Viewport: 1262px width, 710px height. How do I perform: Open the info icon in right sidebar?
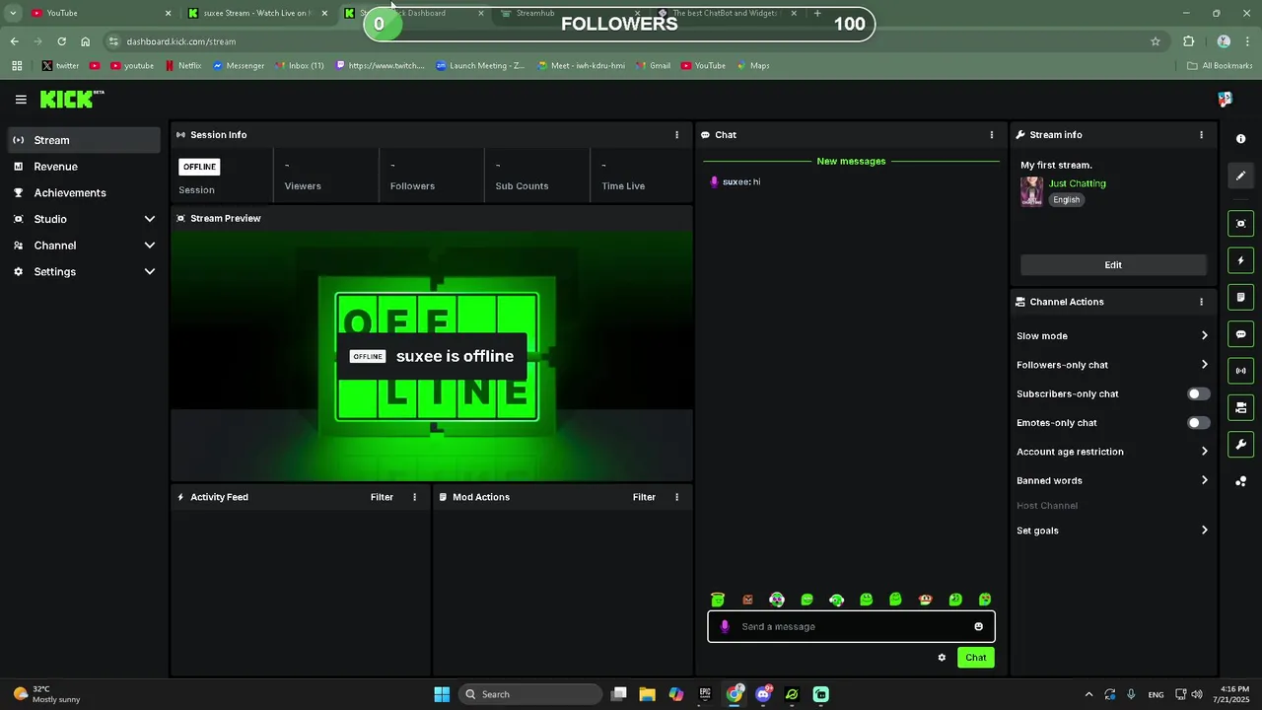1240,139
